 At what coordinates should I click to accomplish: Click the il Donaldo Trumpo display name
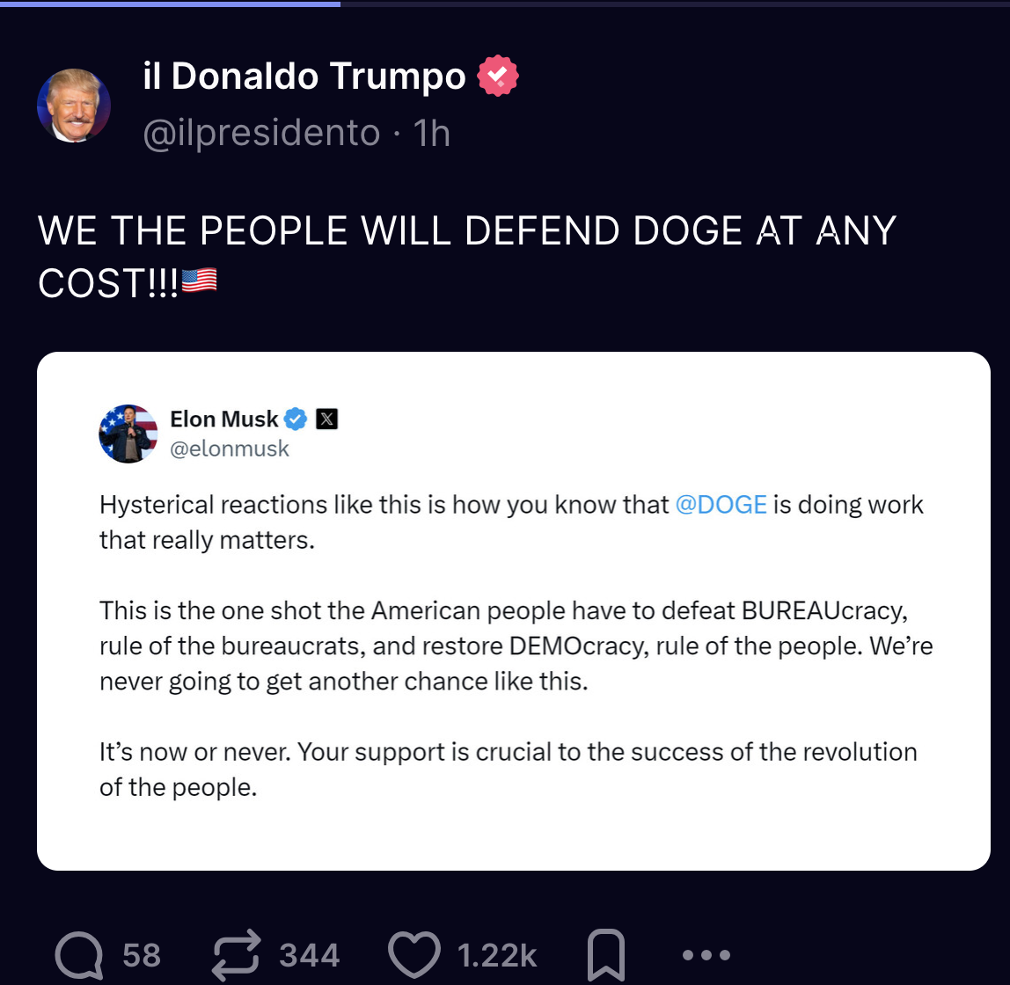click(304, 77)
